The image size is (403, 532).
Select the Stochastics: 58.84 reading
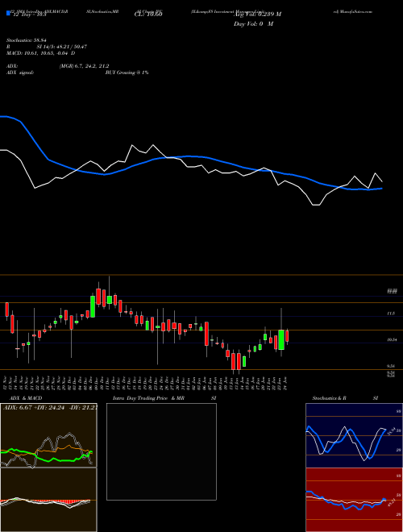click(x=26, y=41)
